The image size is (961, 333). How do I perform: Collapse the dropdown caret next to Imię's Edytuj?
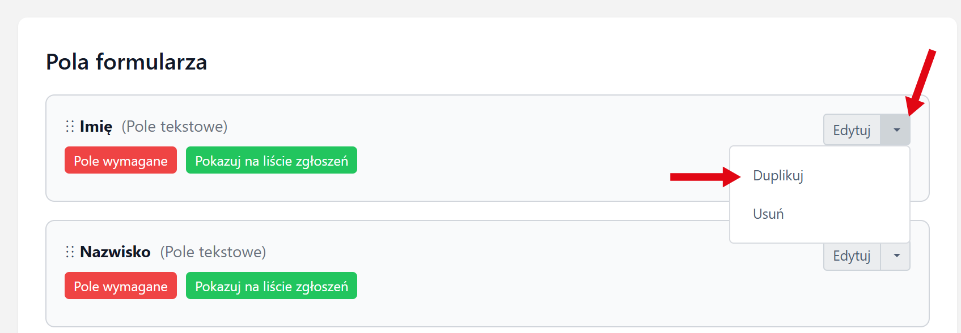pos(896,130)
